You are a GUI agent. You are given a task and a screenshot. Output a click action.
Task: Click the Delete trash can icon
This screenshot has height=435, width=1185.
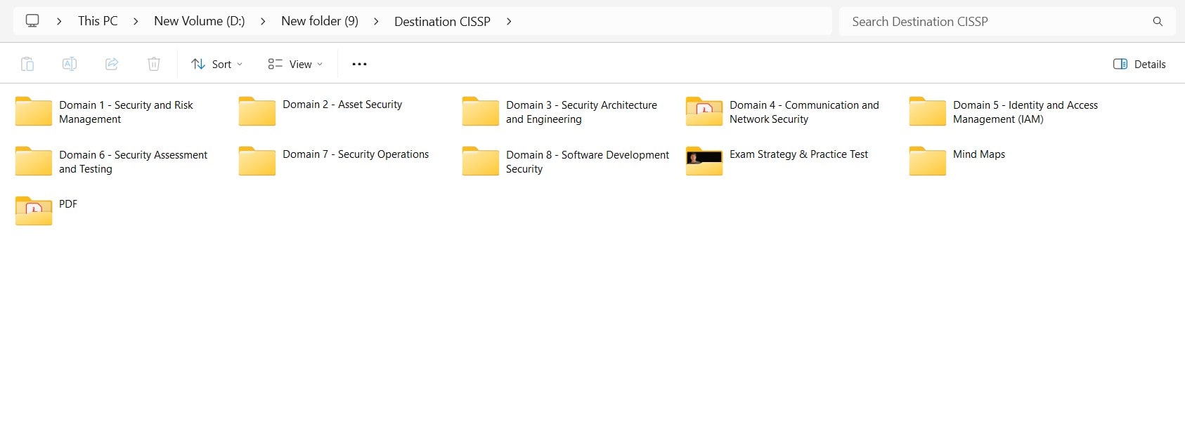[x=154, y=64]
